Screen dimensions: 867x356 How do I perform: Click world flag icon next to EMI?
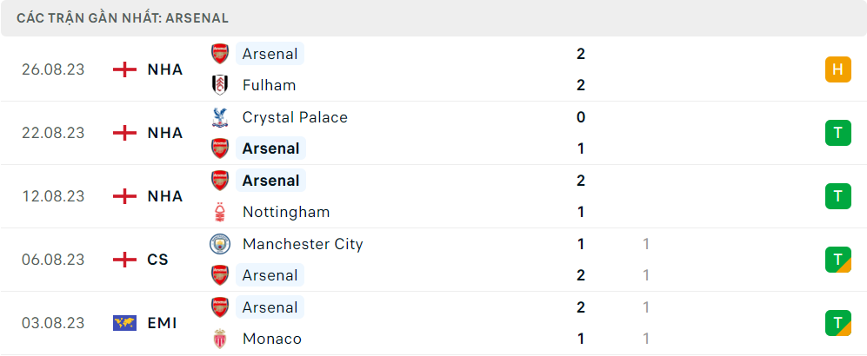coord(124,323)
